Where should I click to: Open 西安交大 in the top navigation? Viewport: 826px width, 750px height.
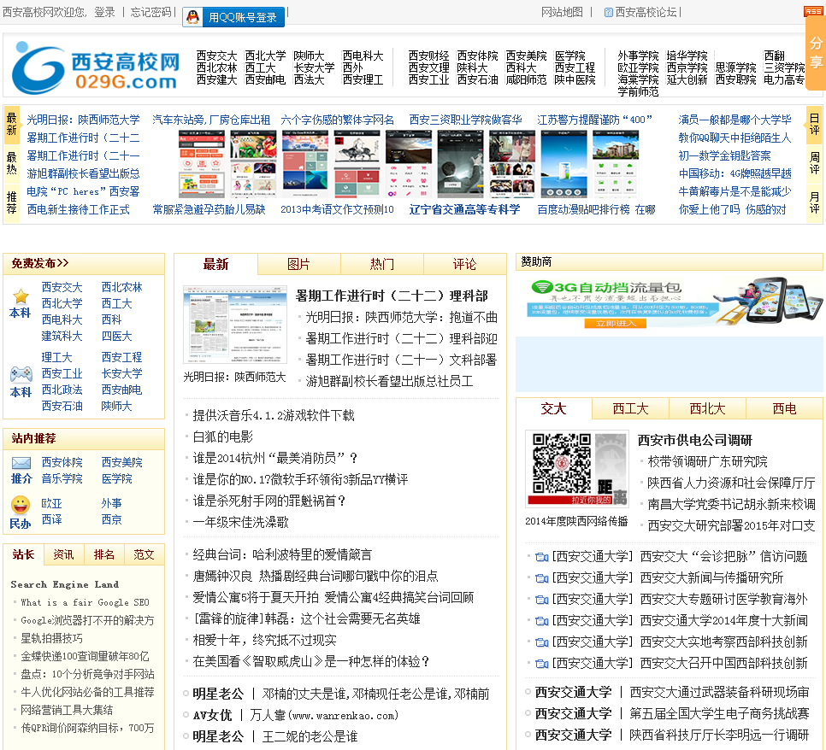[x=216, y=56]
